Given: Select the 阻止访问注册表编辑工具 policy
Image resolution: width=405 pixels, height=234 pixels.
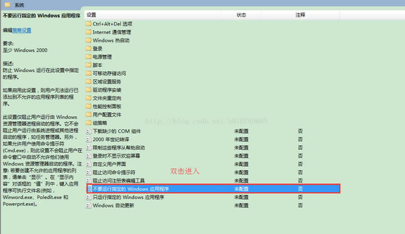Looking at the screenshot, I should (119, 181).
